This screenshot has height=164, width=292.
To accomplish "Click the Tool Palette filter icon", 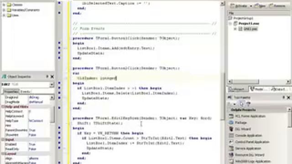I will point(248,104).
